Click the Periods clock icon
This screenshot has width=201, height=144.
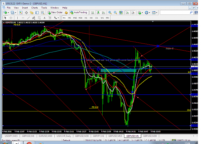point(146,13)
